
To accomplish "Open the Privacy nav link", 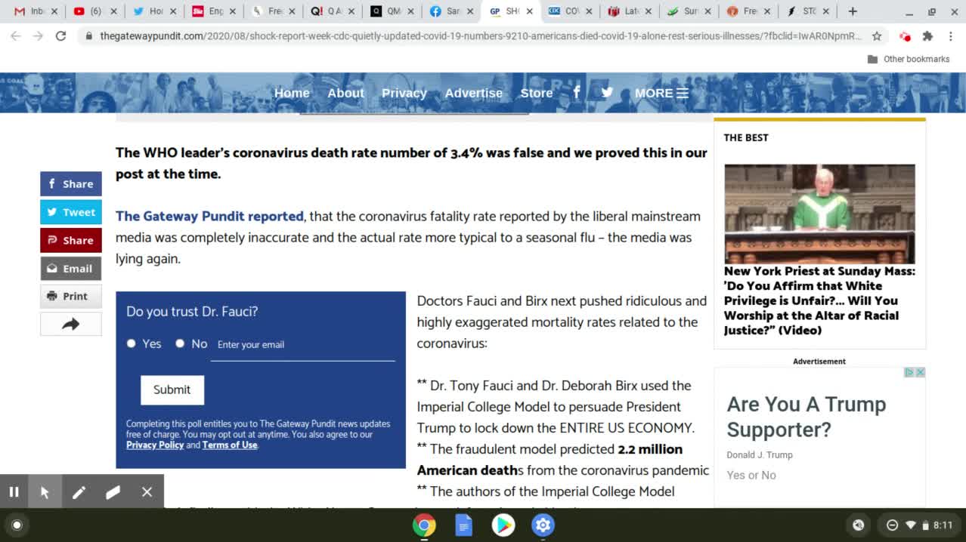I will 404,93.
